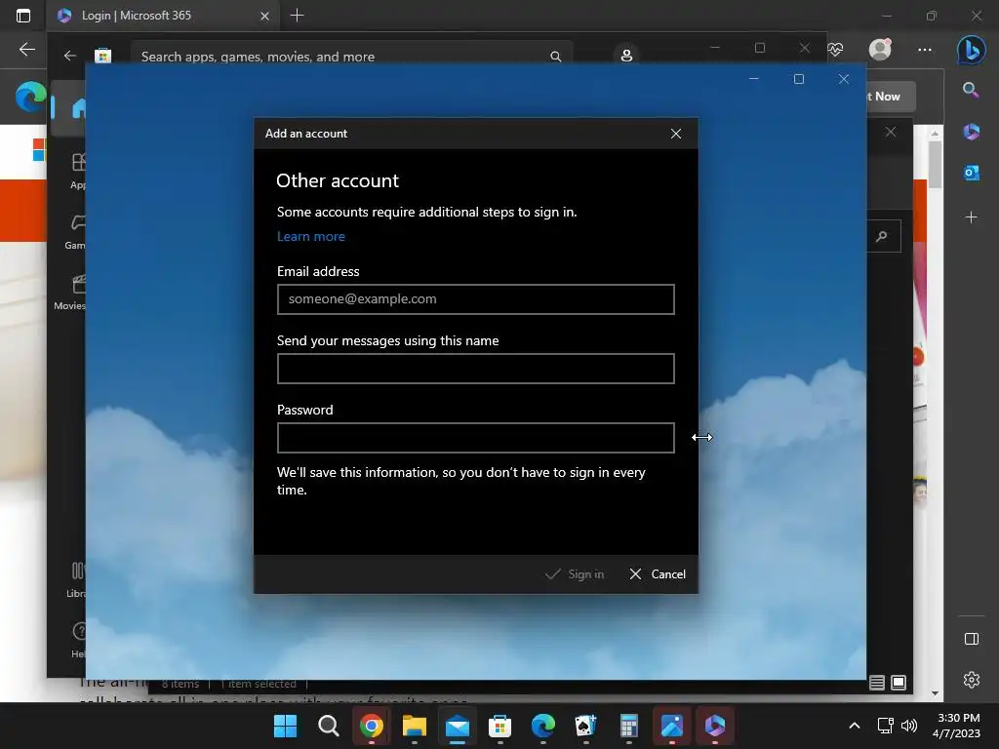Click the search icon on background page
999x749 pixels.
point(882,236)
